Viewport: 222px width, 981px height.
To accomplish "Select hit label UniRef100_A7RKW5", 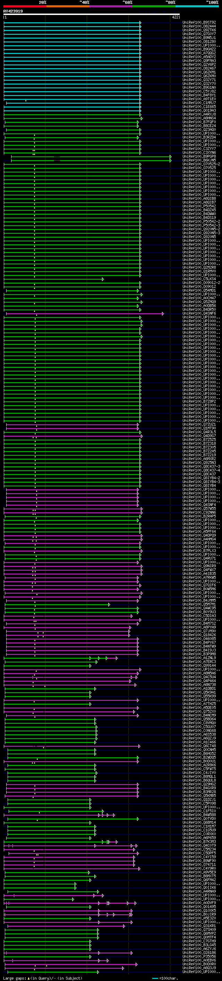I will coord(199,577).
